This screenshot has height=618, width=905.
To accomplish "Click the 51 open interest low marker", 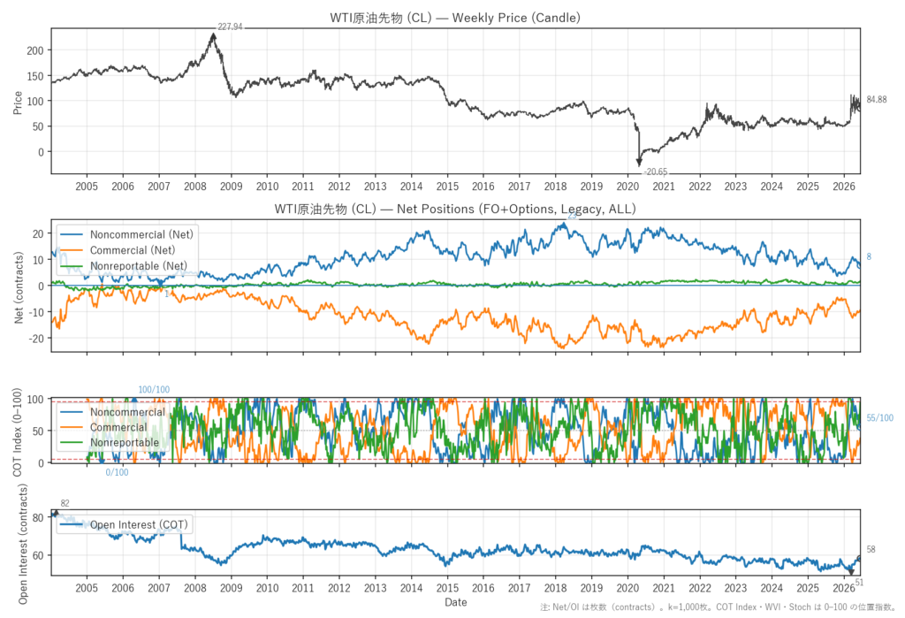I will (x=859, y=583).
